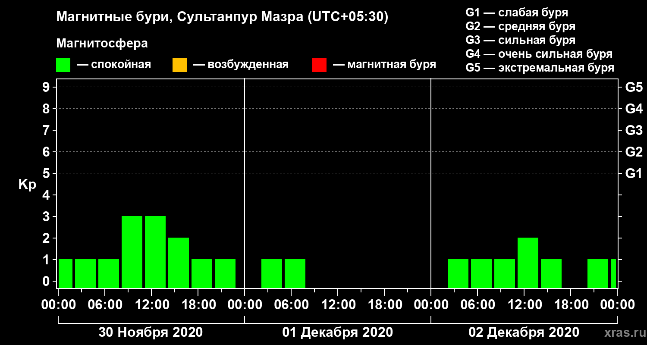Click the Kp axis value 3
This screenshot has height=345, width=647.
coord(47,216)
